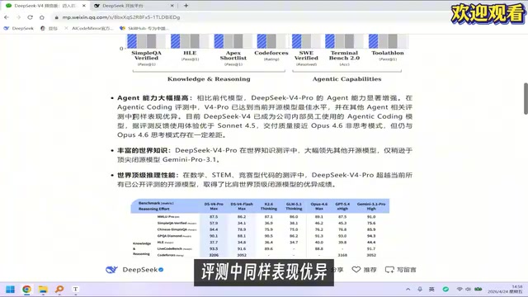Screen dimensions: 528x297
Task: Go back to the previous page
Action: coord(7,17)
